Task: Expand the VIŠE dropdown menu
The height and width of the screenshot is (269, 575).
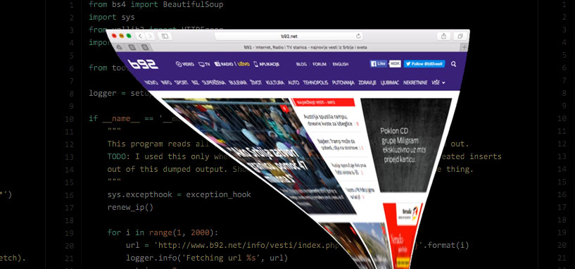Action: click(x=438, y=83)
